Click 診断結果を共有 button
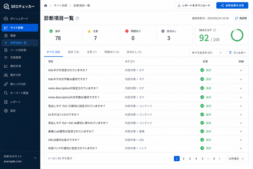Viewport: 253px width, 169px height. 232,5
